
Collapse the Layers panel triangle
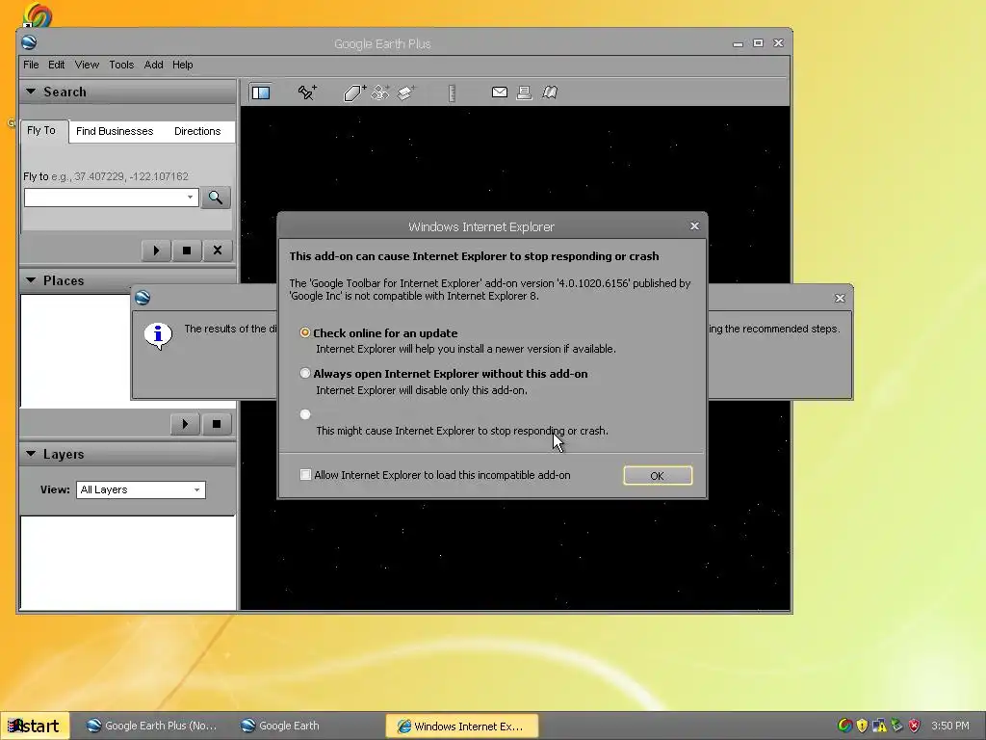pos(31,454)
